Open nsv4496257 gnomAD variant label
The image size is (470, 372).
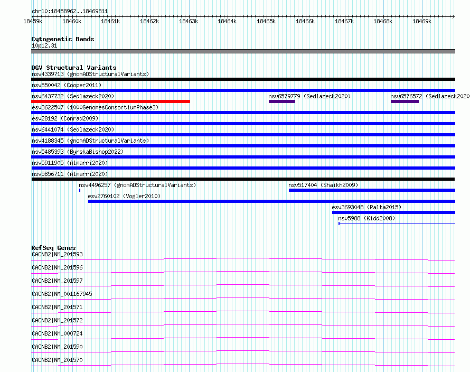point(137,185)
